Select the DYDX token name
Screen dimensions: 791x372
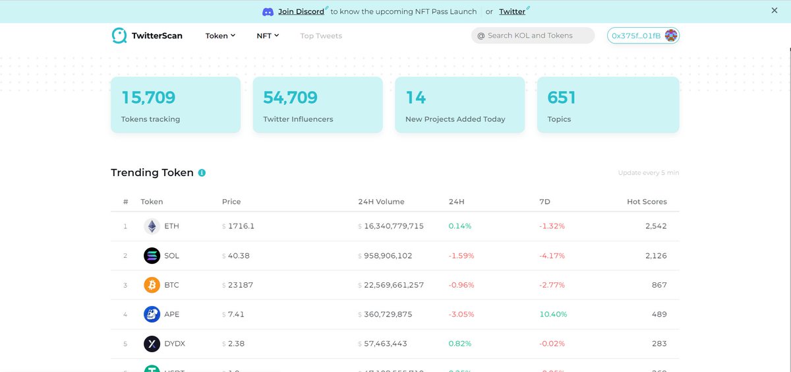click(x=175, y=344)
